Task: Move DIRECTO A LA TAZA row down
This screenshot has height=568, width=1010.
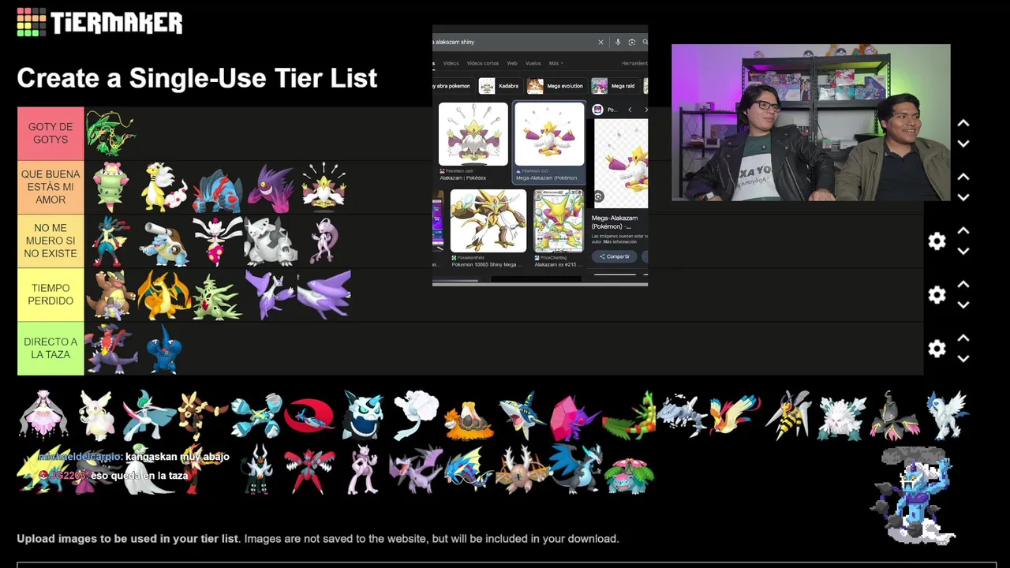Action: click(x=963, y=358)
